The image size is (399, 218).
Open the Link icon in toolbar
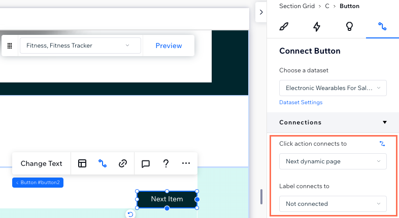click(x=122, y=163)
